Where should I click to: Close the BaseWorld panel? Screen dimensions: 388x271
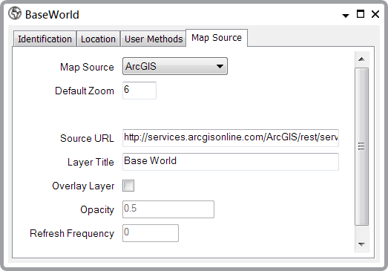tap(375, 14)
